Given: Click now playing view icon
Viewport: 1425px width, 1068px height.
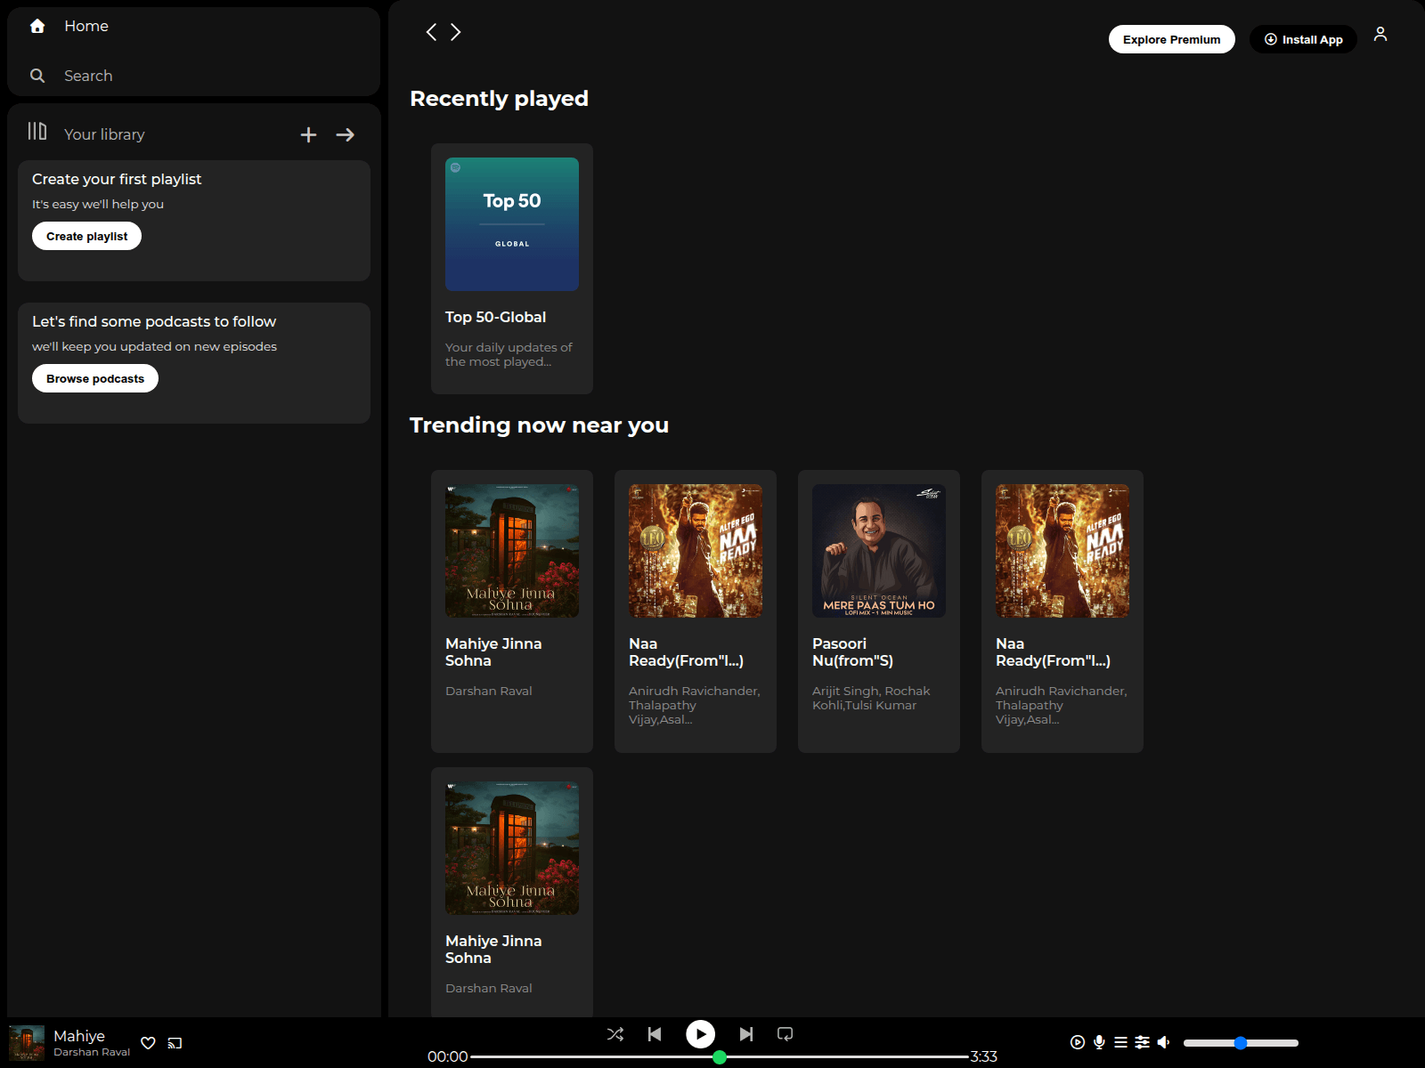Looking at the screenshot, I should pos(1078,1042).
